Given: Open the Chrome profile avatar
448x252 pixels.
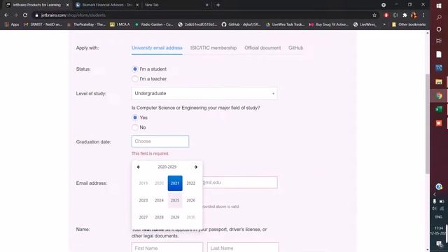Looking at the screenshot, I should coord(414,15).
